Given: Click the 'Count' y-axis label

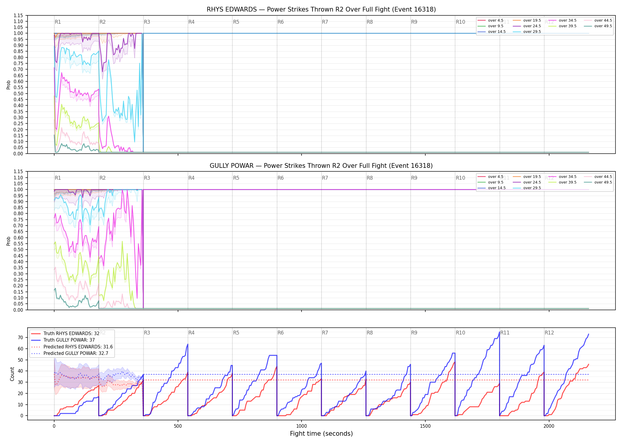Looking at the screenshot, I should [12, 374].
